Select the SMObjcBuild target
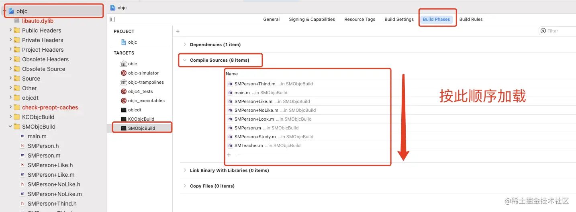The height and width of the screenshot is (212, 576). [141, 128]
